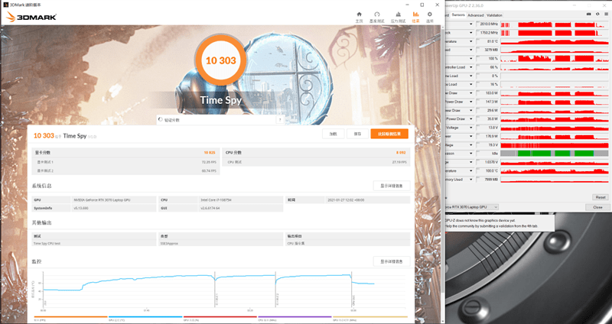Open dropdown arrow for 3279 MB memory row
The width and height of the screenshot is (612, 324).
point(471,50)
